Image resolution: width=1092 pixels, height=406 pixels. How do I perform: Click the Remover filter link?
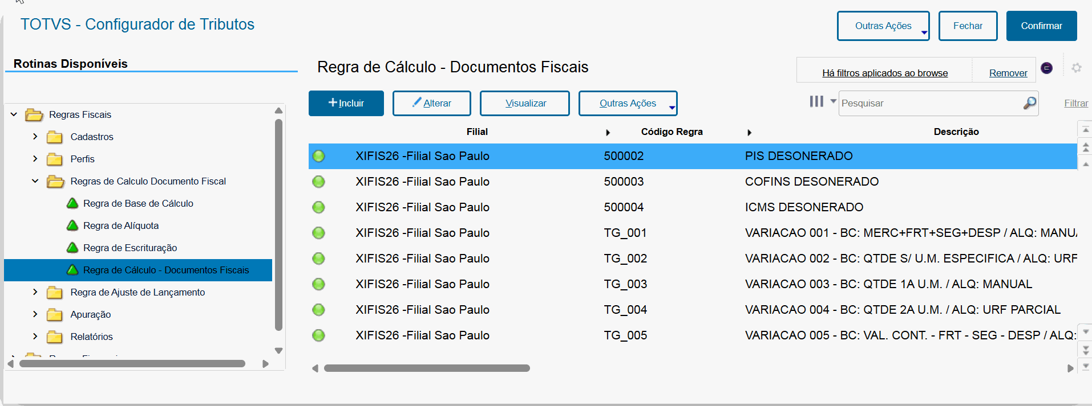click(1008, 73)
